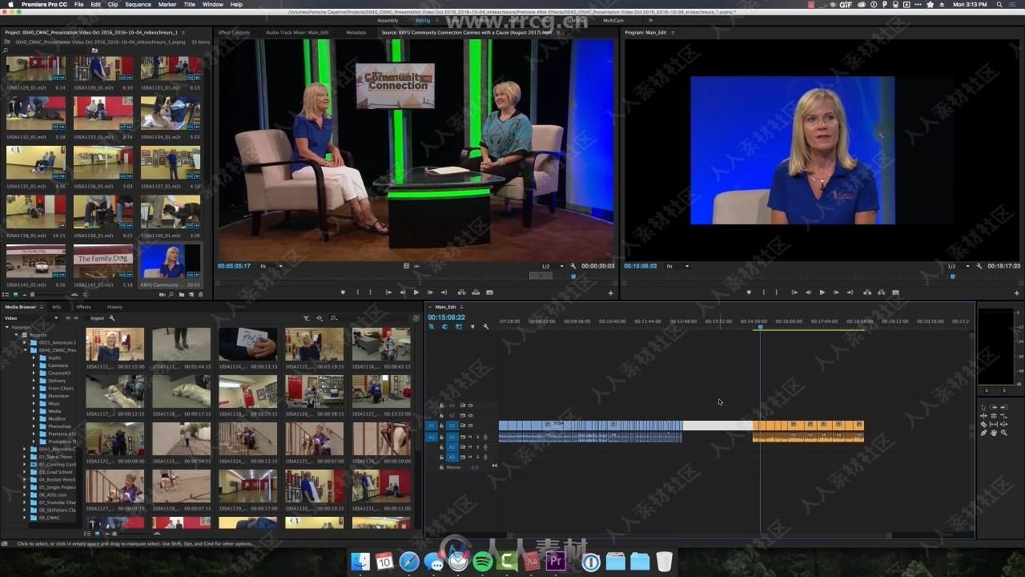
Task: Toggle V1 track output eye
Action: click(471, 426)
